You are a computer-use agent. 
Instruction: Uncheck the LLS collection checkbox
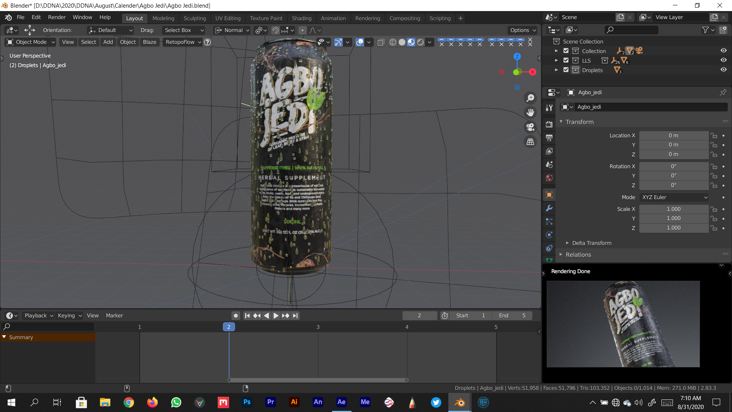click(x=566, y=60)
